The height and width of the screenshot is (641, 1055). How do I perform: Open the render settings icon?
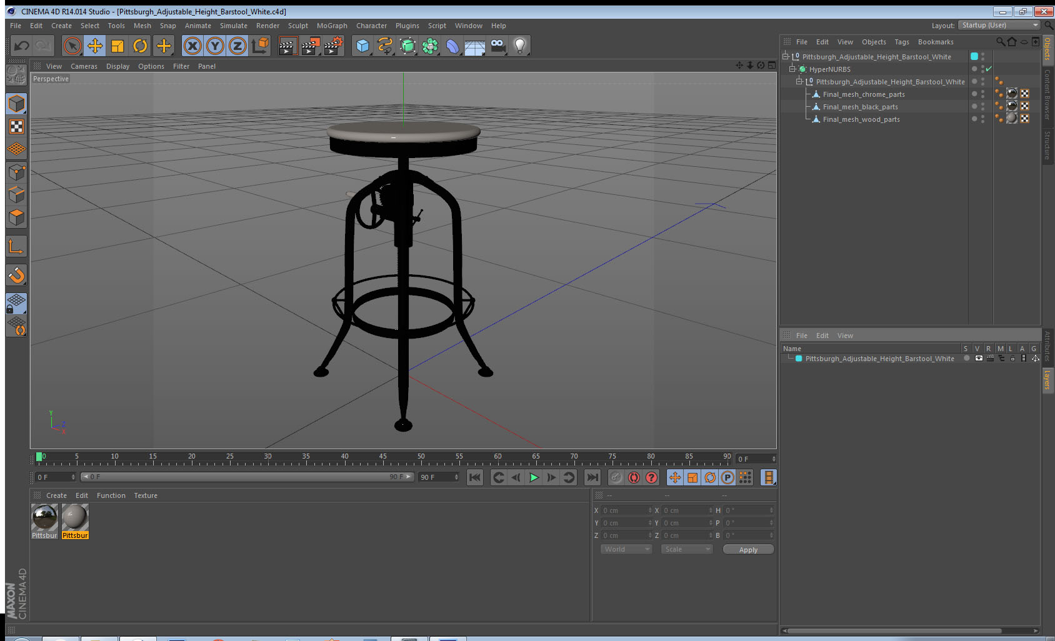point(334,46)
